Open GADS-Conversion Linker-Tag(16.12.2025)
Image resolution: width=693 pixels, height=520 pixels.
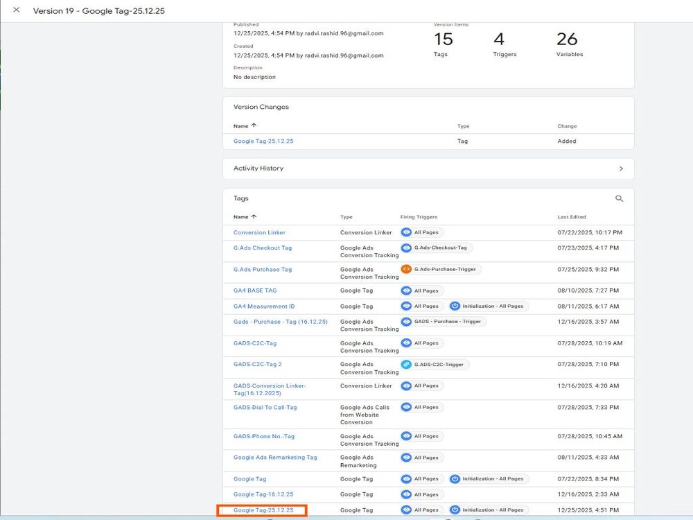[x=270, y=390]
